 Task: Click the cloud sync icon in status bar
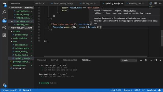(20, 90)
